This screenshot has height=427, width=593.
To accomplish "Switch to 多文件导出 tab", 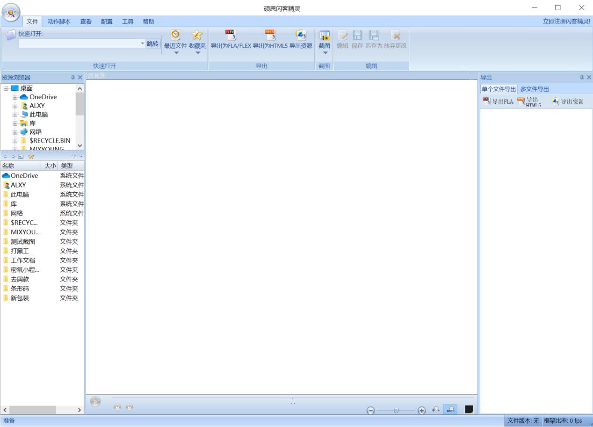I will (535, 89).
